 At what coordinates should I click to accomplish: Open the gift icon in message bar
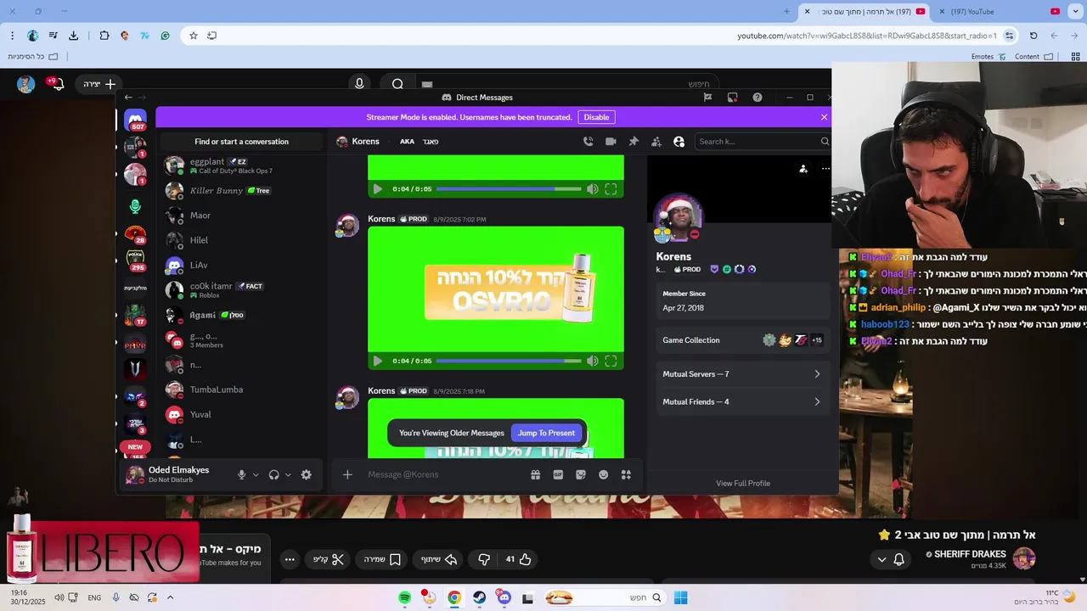[535, 475]
